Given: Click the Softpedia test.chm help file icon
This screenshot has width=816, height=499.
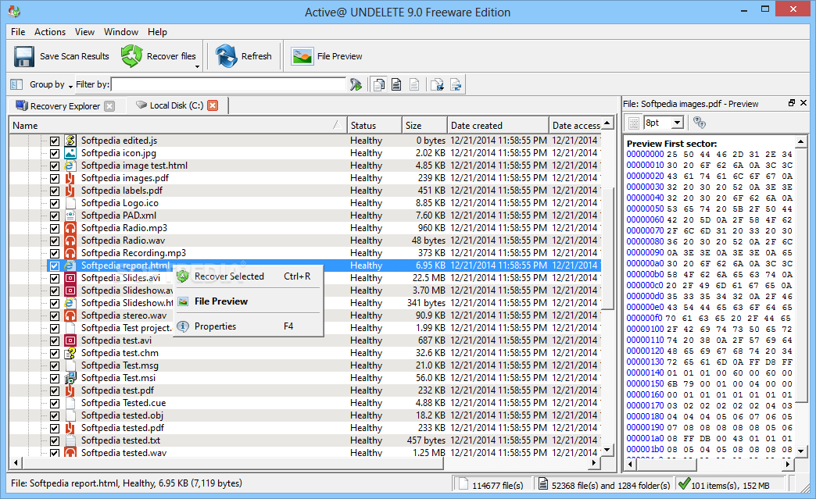Looking at the screenshot, I should click(x=70, y=353).
